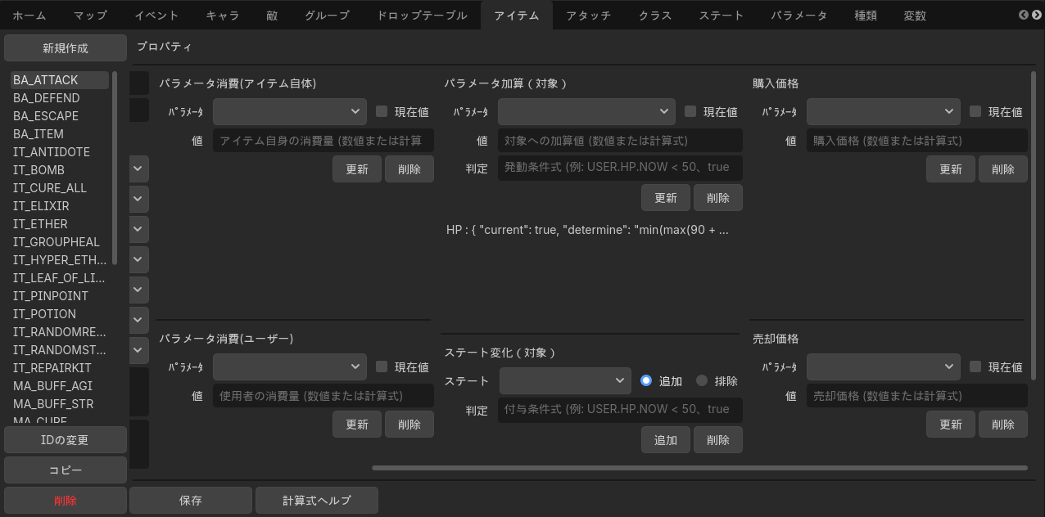
Task: Click 削除 under パラメータ加算(対象)
Action: pos(718,198)
